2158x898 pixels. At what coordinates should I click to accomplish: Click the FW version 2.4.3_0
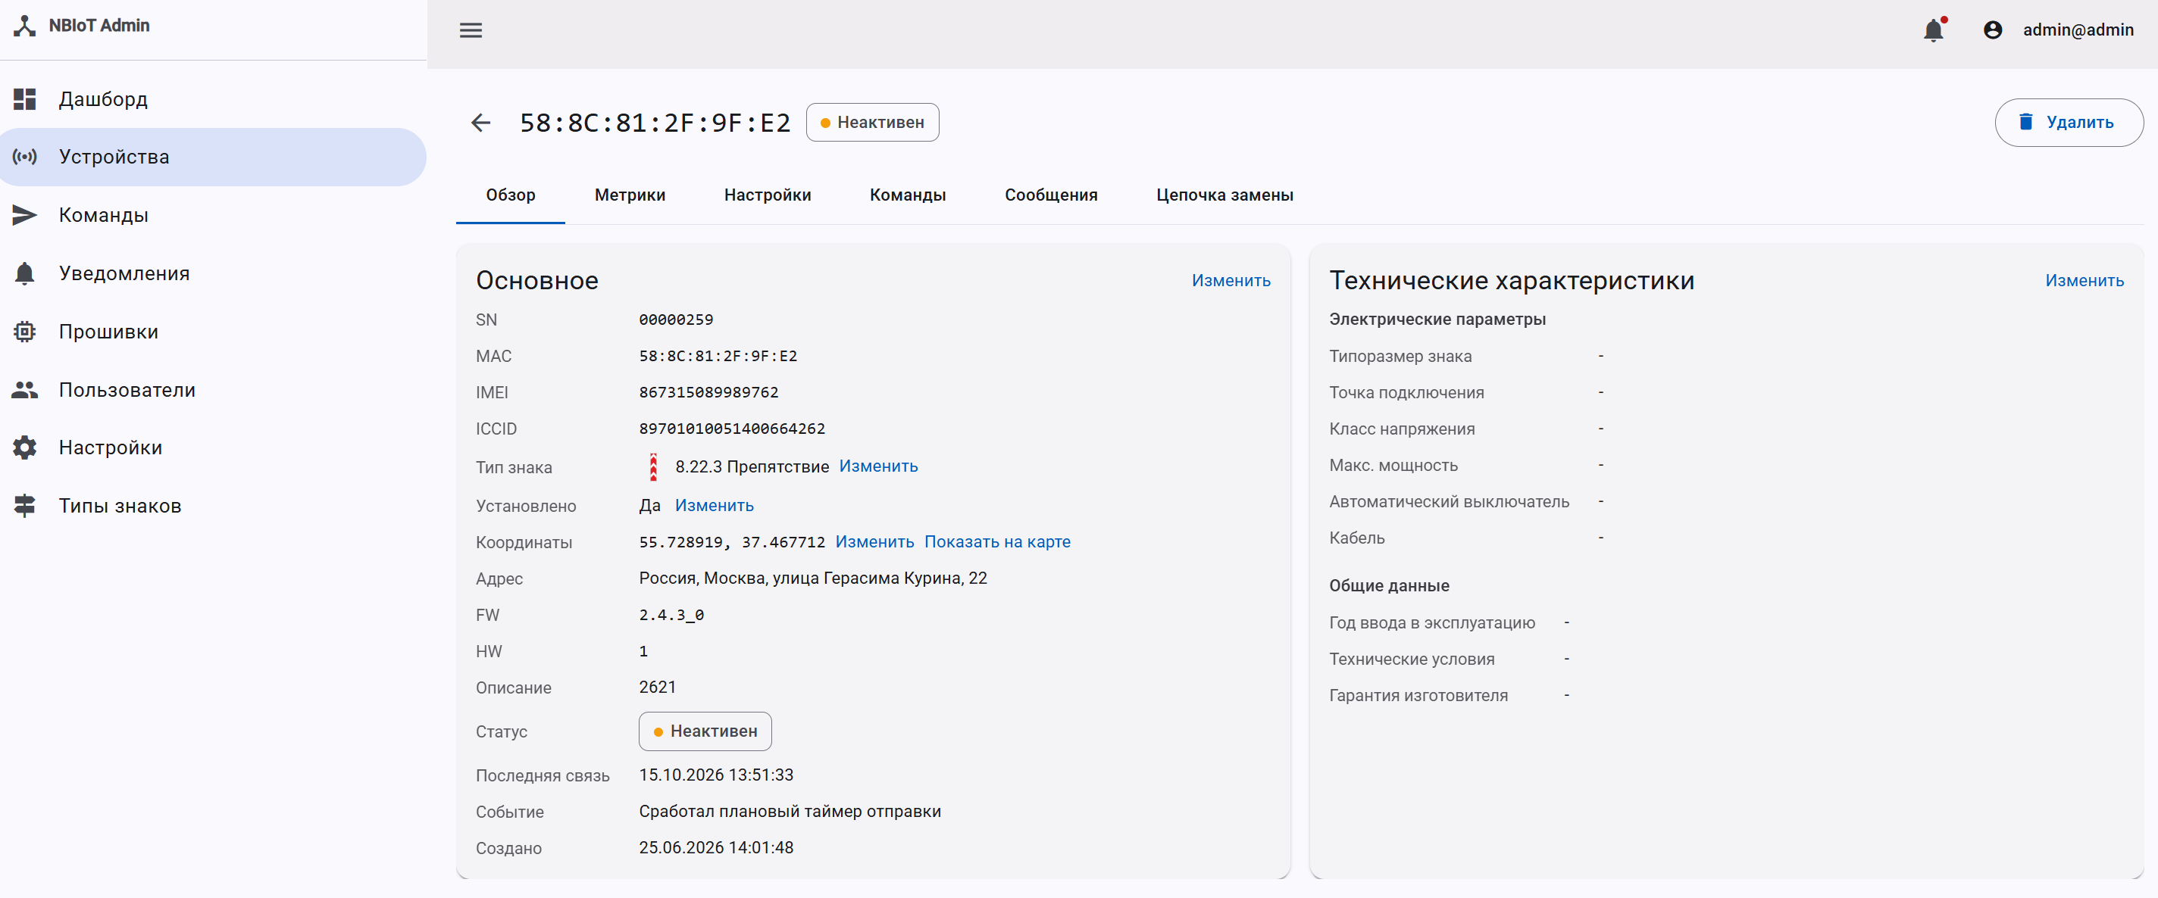point(671,615)
